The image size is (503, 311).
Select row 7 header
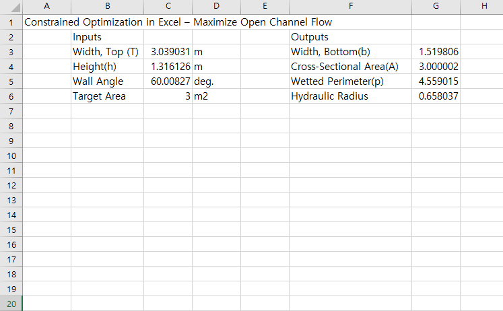click(11, 111)
